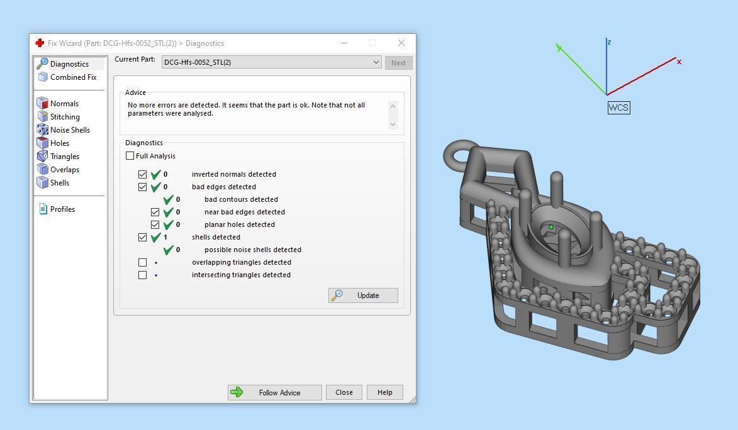The height and width of the screenshot is (430, 738).
Task: Click the Holes cube icon
Action: (42, 143)
